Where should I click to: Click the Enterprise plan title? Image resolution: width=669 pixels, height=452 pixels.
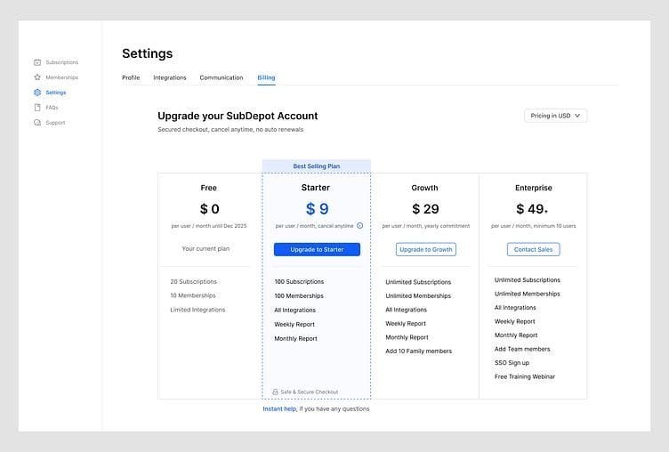click(x=534, y=188)
